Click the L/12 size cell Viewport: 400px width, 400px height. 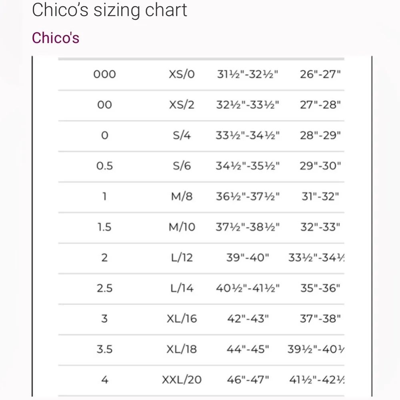(182, 258)
